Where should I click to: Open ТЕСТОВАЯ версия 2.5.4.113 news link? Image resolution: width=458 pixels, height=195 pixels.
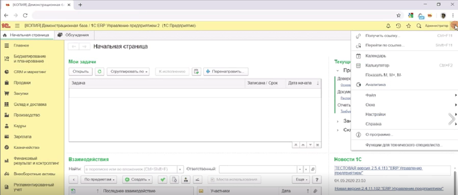379,171
